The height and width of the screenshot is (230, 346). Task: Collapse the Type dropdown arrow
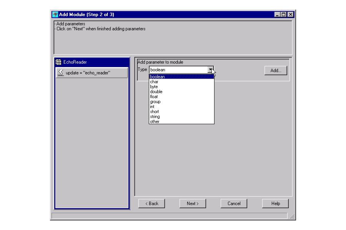(210, 70)
